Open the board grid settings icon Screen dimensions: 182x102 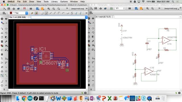[4, 13]
